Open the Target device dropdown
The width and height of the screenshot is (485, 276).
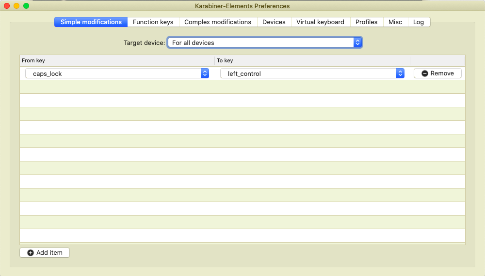click(x=265, y=43)
